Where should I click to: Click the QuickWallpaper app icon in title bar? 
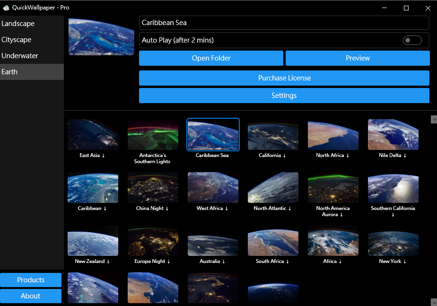click(6, 8)
